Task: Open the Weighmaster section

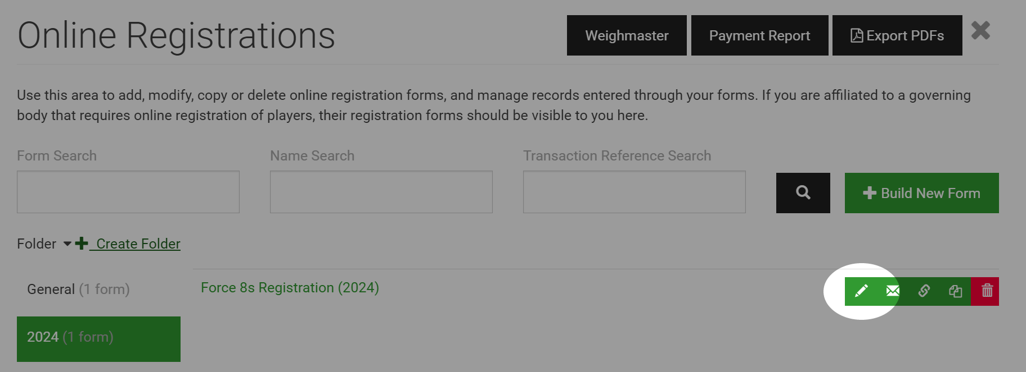Action: point(627,35)
